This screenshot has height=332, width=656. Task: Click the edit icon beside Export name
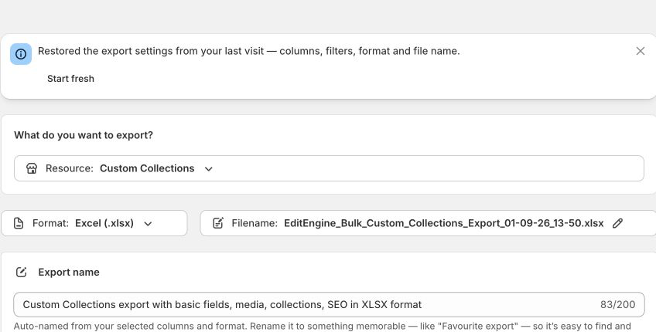coord(22,273)
